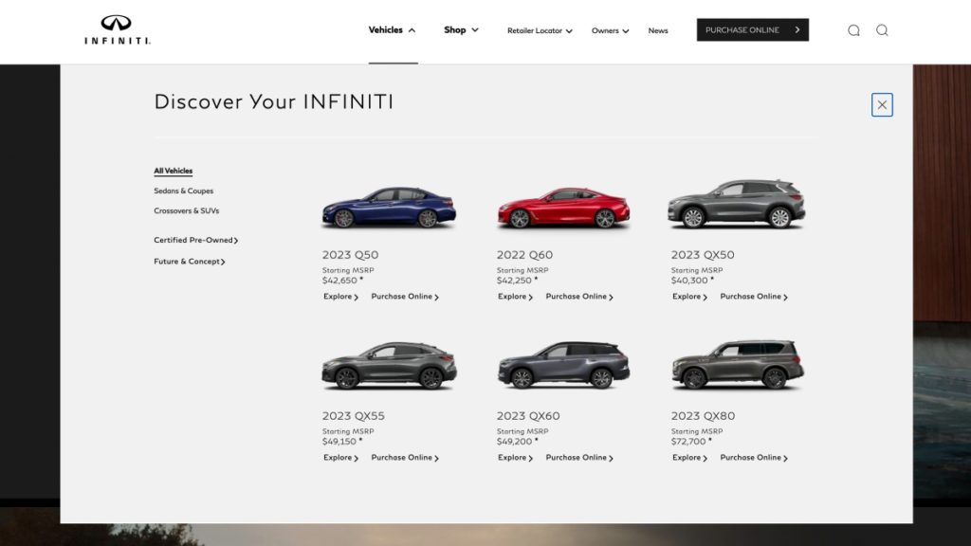Click the QX55 vehicle image
Image resolution: width=971 pixels, height=546 pixels.
(x=389, y=365)
